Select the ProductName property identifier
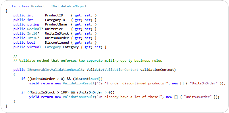The width and height of the screenshot is (229, 113). click(56, 24)
